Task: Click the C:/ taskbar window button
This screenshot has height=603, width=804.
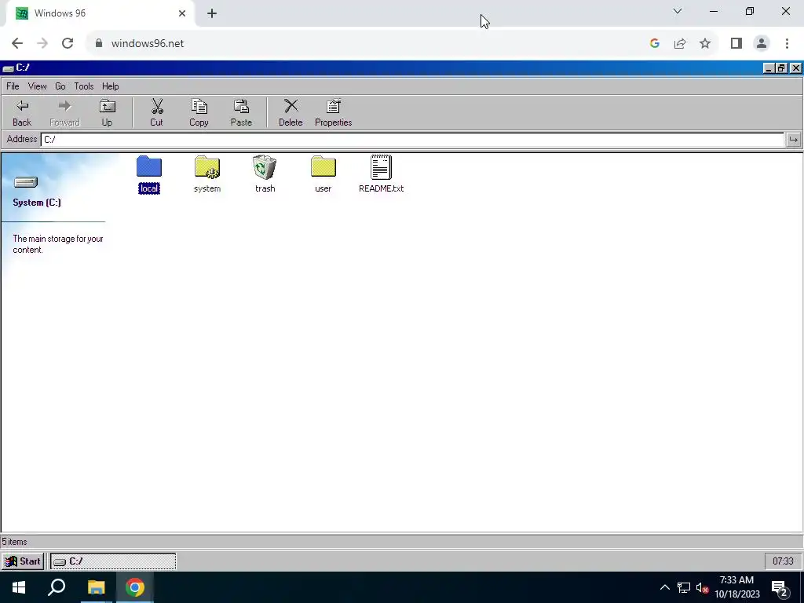Action: (113, 561)
